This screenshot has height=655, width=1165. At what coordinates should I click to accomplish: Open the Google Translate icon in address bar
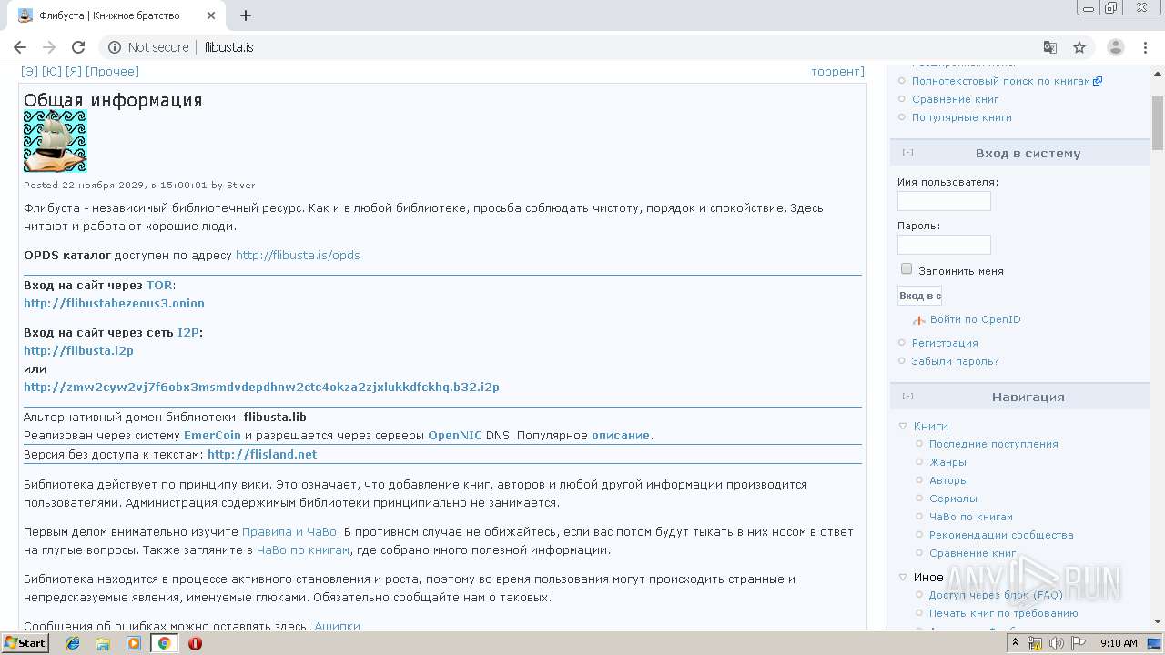pyautogui.click(x=1050, y=47)
